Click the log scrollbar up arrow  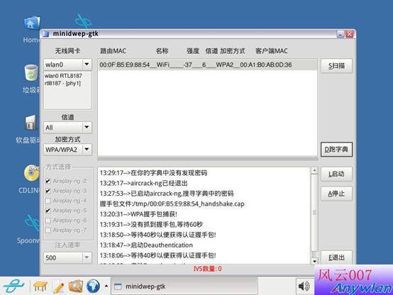314,170
